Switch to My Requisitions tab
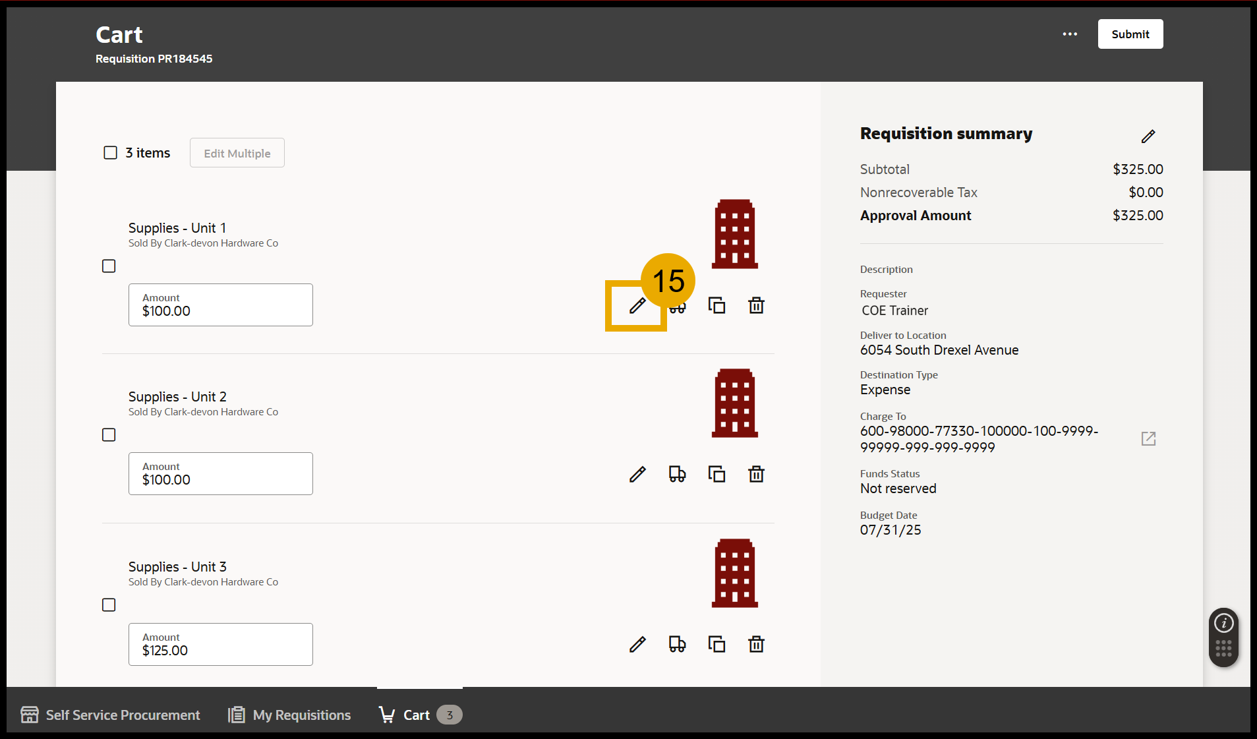The height and width of the screenshot is (739, 1257). pos(289,715)
